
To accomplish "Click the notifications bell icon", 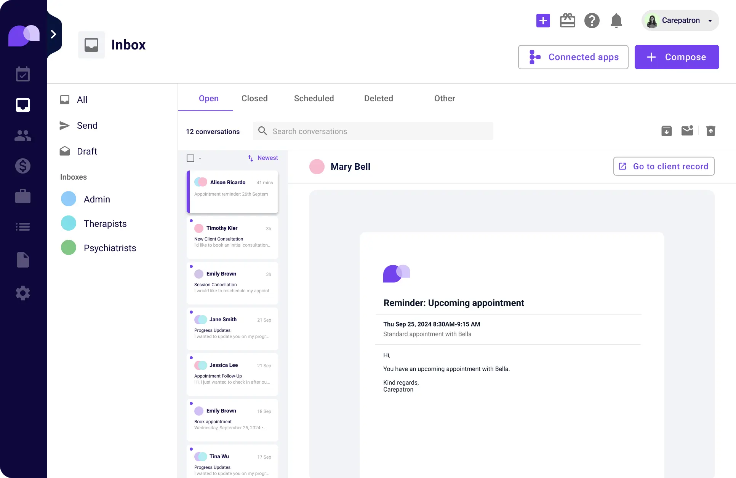I will [x=616, y=21].
